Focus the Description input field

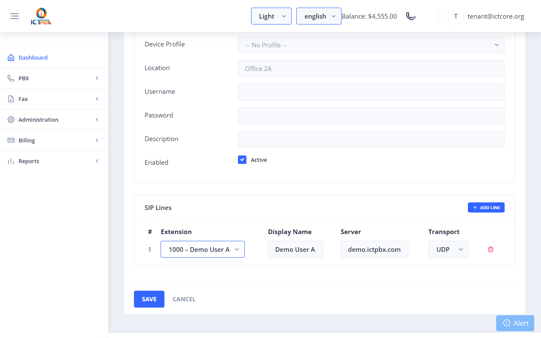tap(371, 139)
